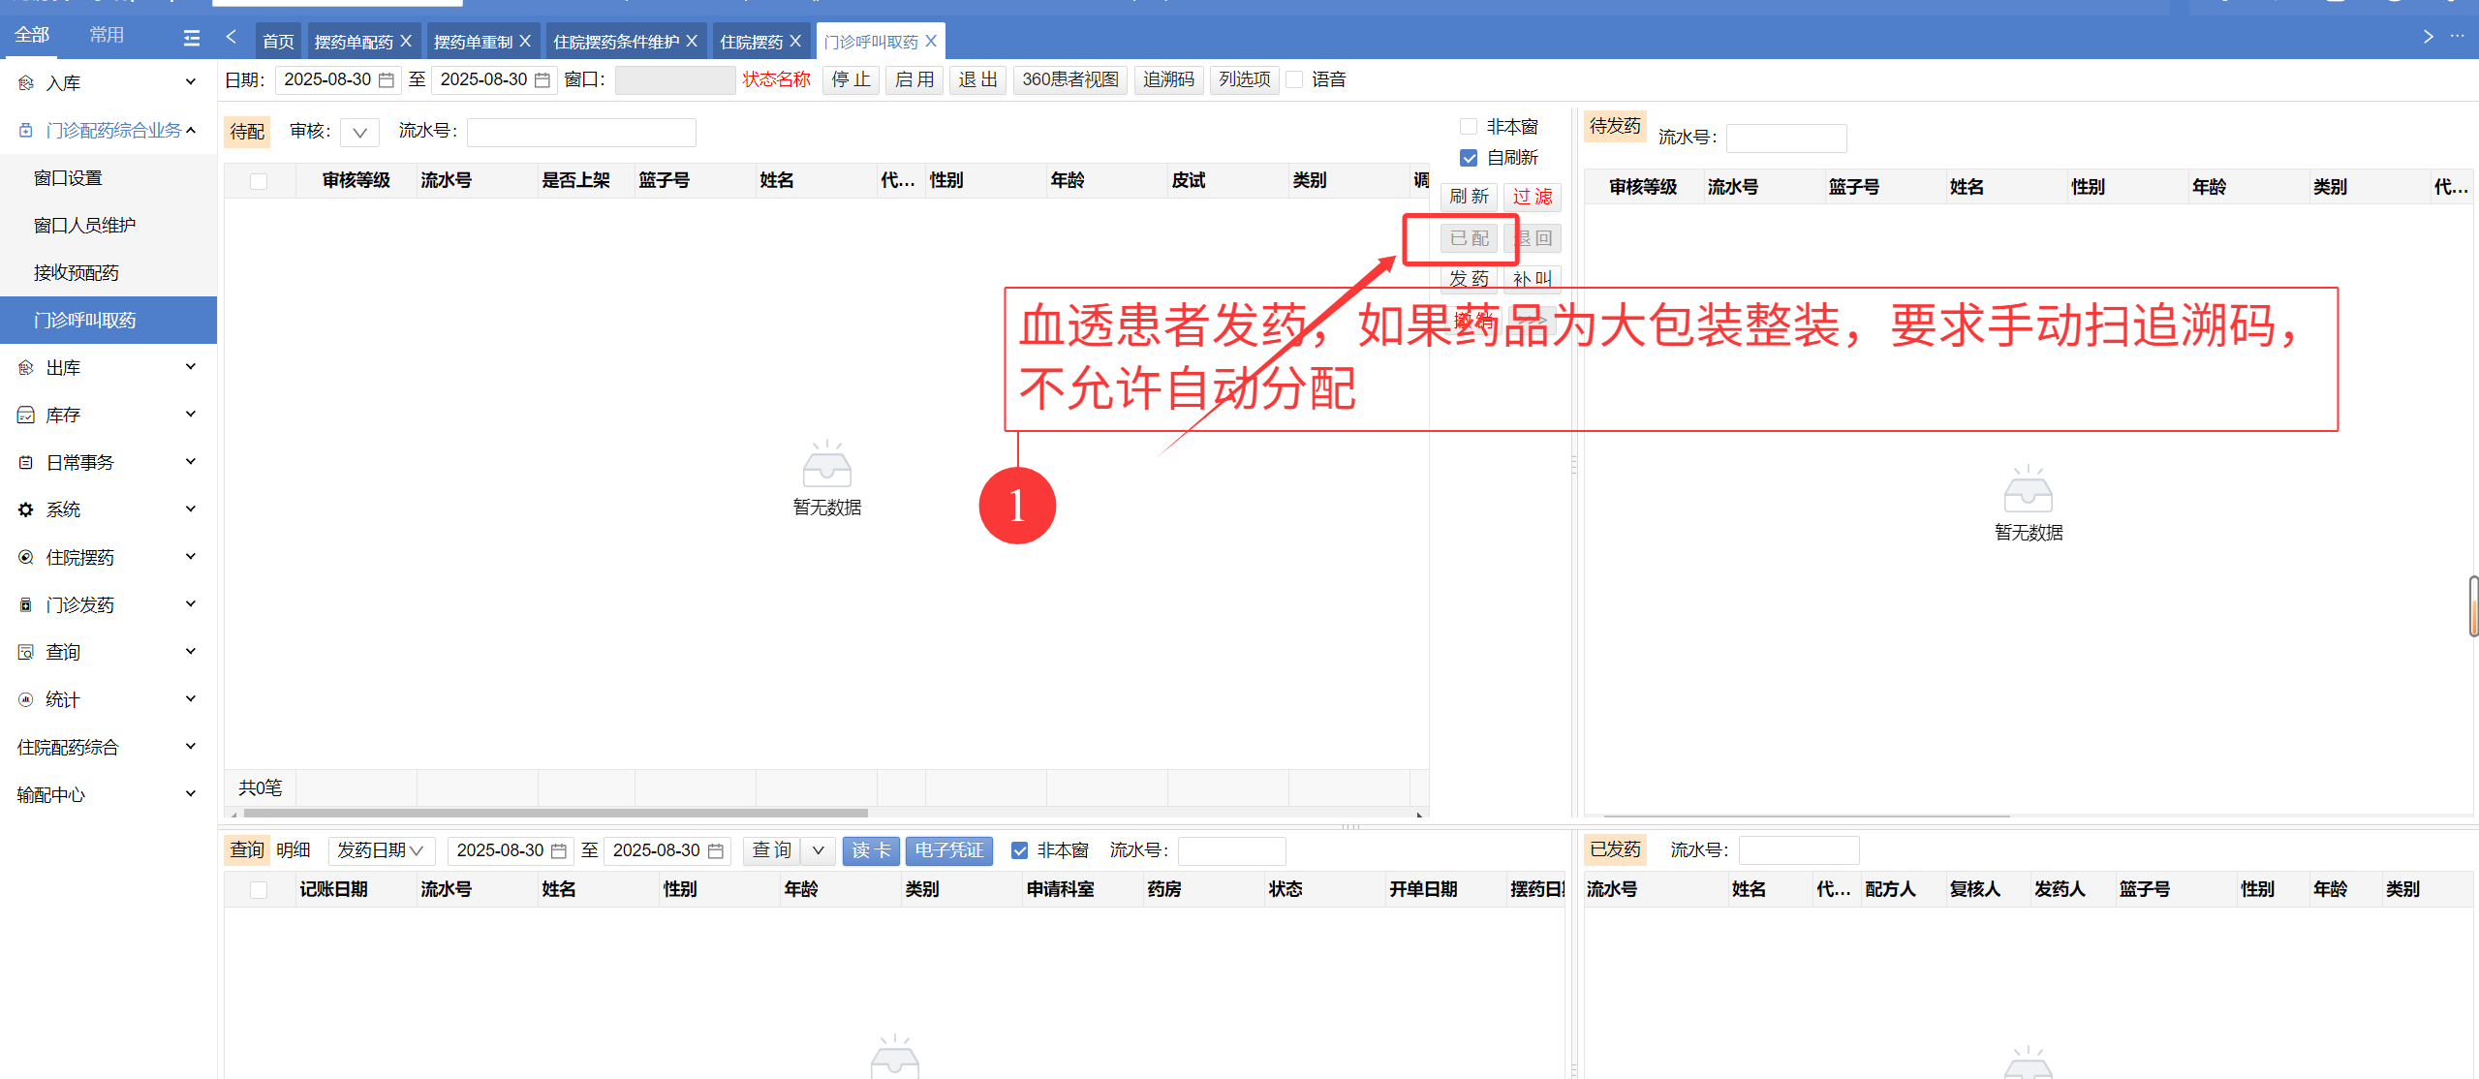Viewport: 2479px width, 1079px height.
Task: Click the 入库 warehouse icon
Action: coord(26,83)
